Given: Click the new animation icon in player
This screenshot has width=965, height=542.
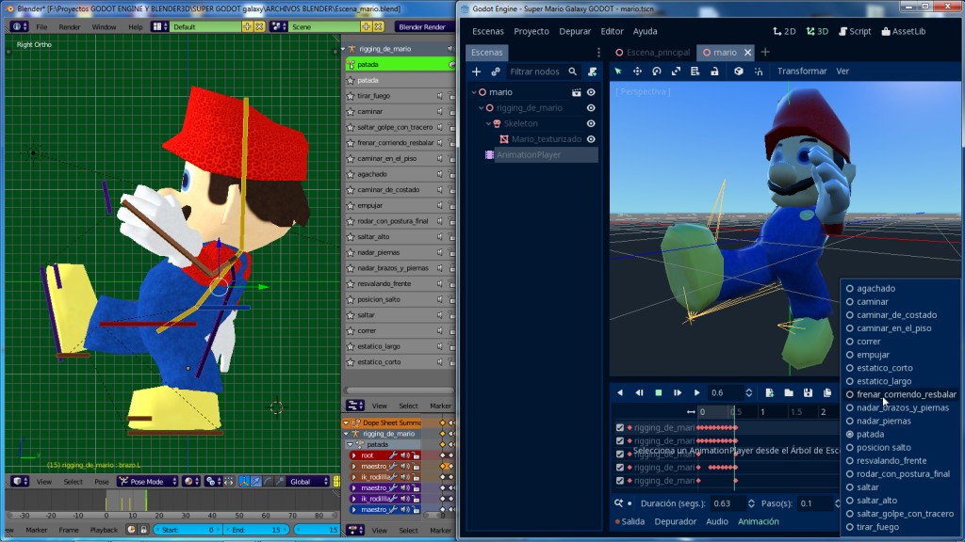Looking at the screenshot, I should (x=769, y=392).
